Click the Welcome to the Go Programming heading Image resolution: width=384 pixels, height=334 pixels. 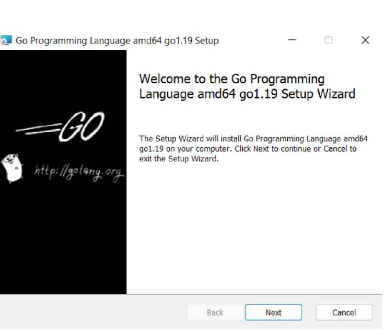(247, 86)
